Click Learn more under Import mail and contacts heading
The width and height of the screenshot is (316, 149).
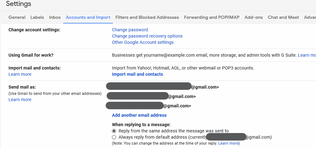(20, 74)
